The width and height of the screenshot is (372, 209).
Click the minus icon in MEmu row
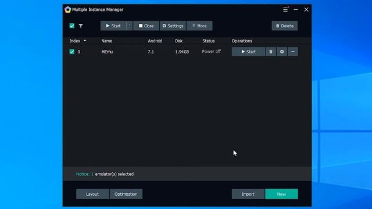[x=293, y=52]
